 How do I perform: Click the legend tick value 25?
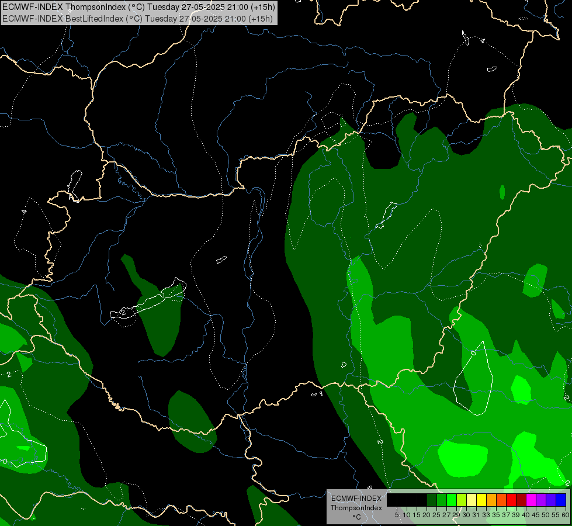point(436,515)
